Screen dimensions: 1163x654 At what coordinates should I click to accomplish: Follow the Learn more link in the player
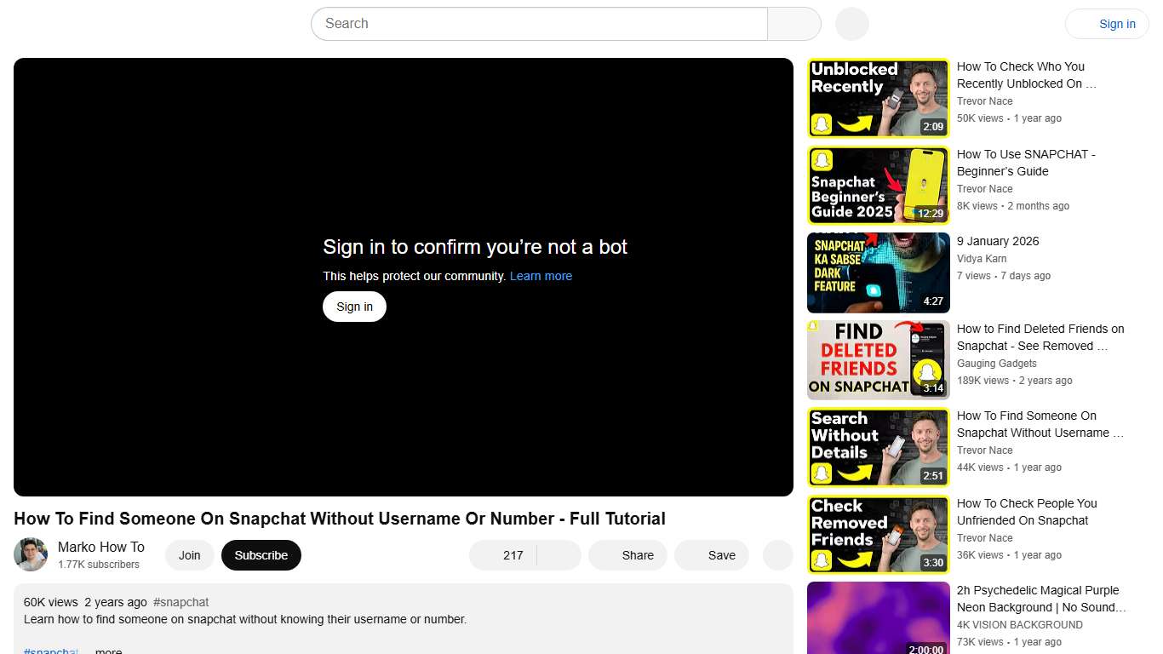click(x=541, y=275)
